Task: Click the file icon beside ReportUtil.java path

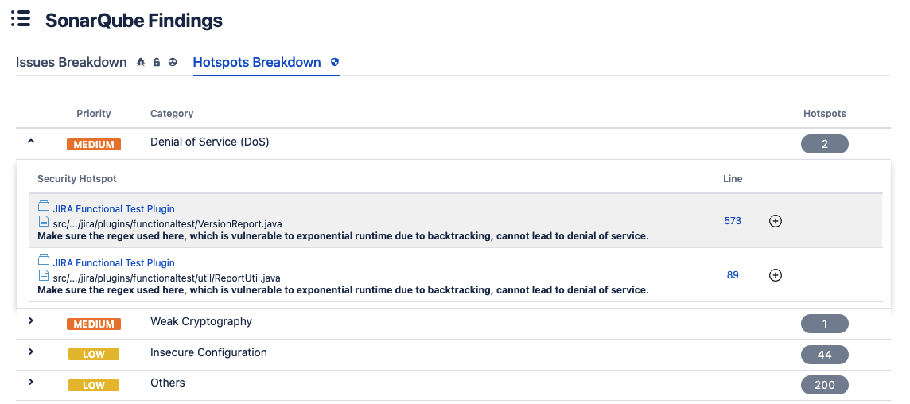Action: (44, 275)
